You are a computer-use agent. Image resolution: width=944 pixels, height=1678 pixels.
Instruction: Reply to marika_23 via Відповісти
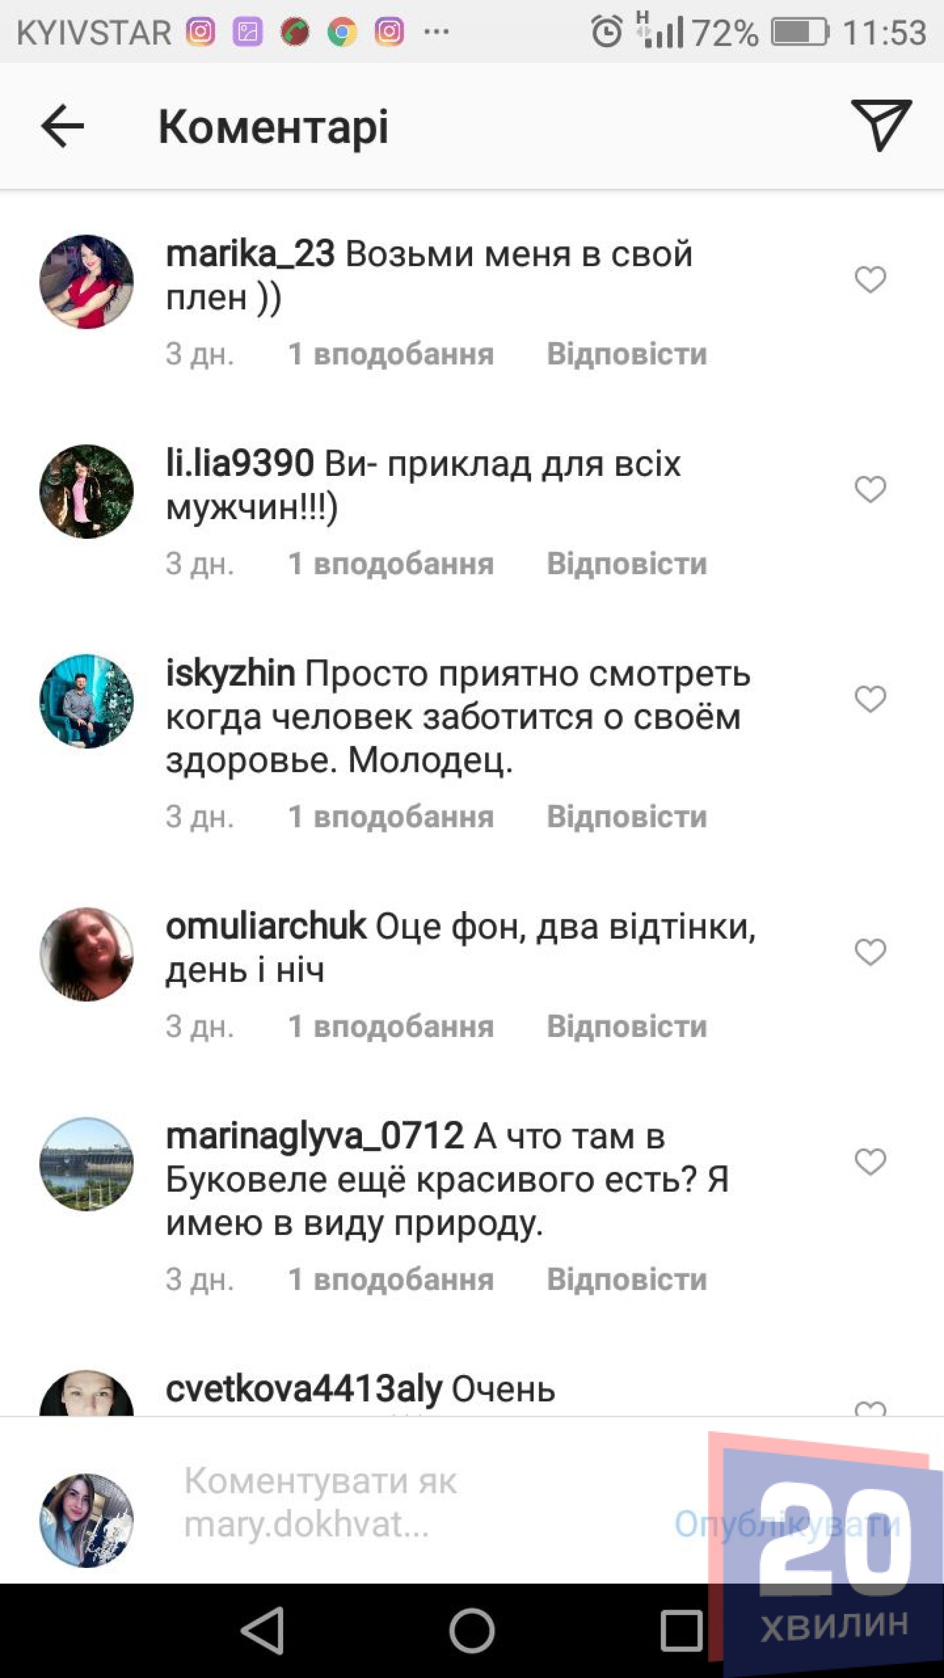[x=627, y=353]
